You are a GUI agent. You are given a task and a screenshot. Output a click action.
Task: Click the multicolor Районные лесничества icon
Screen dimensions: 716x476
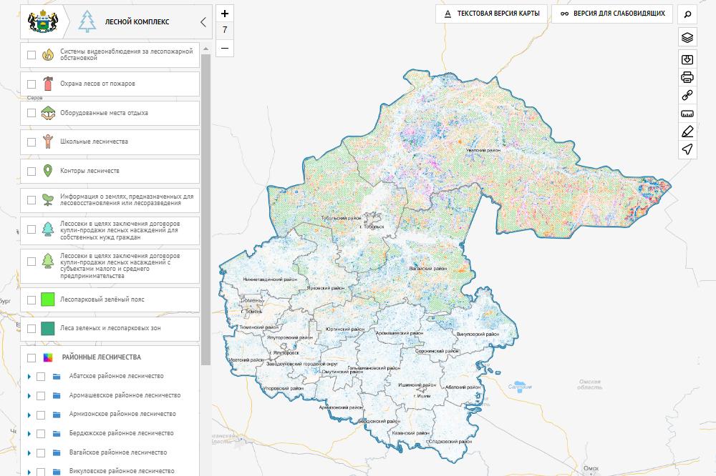(x=48, y=357)
